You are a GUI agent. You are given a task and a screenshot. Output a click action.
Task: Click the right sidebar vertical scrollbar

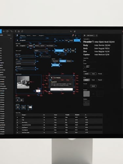point(122,61)
